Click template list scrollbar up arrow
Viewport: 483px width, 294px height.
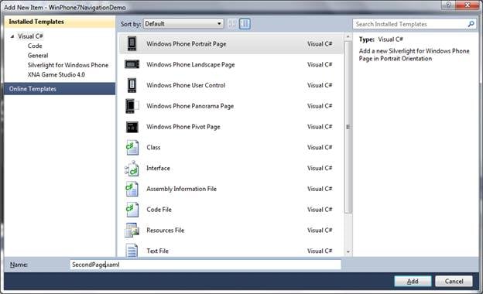click(348, 36)
